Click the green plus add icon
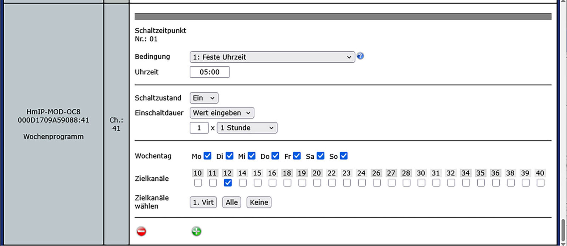This screenshot has height=246, width=567. point(196,231)
